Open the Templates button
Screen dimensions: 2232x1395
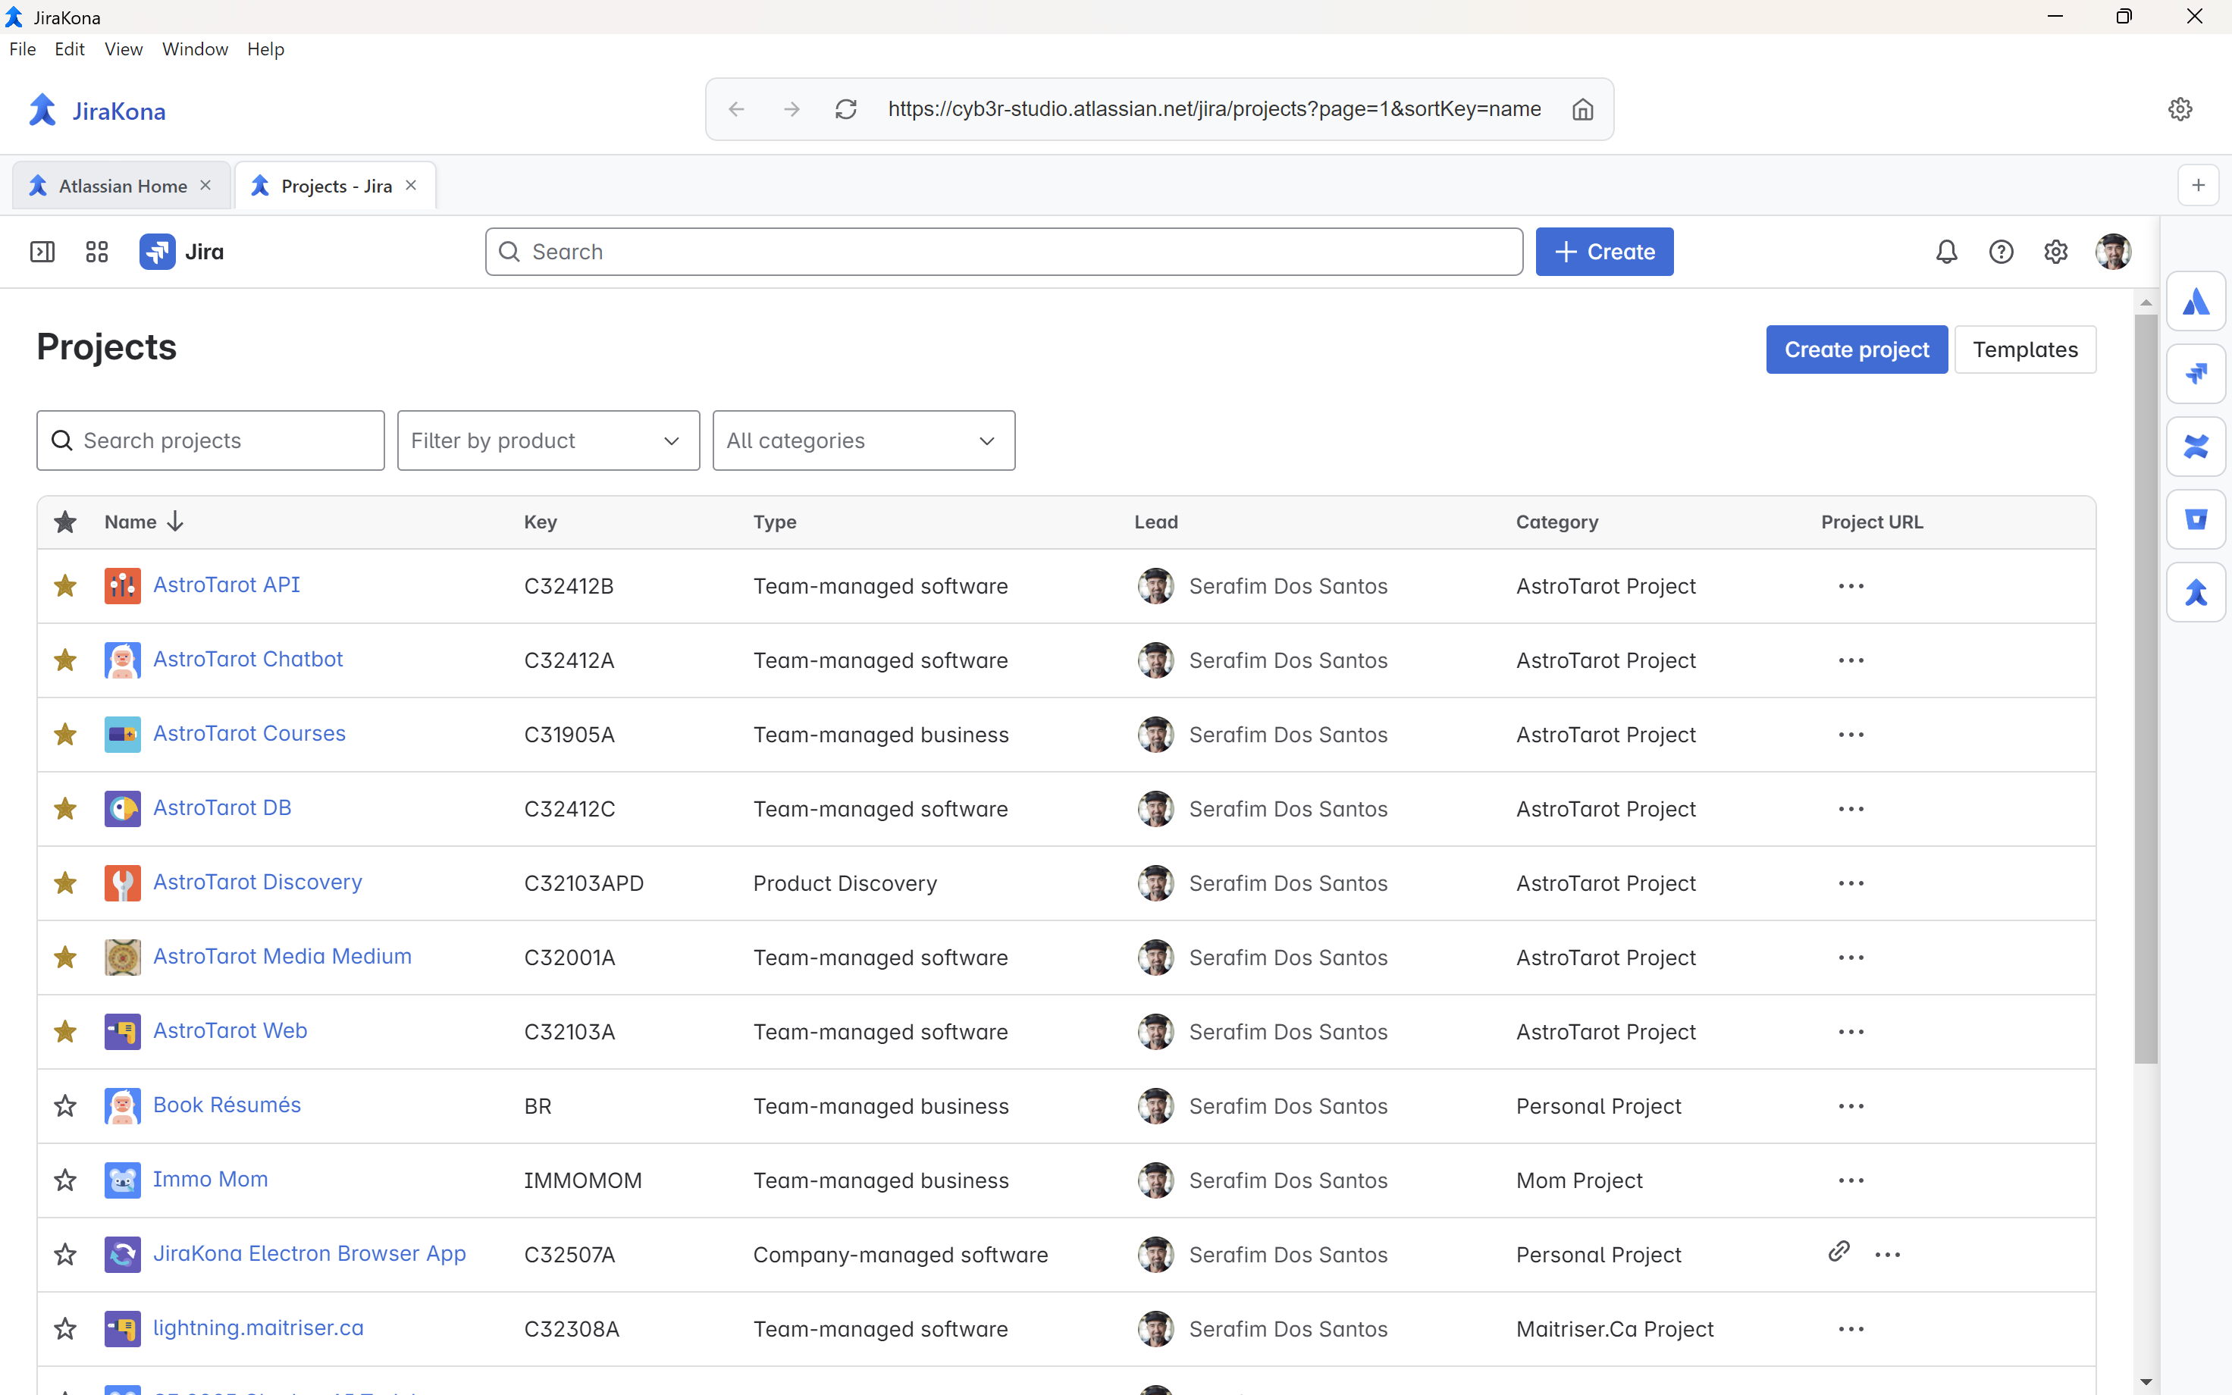pyautogui.click(x=2024, y=349)
